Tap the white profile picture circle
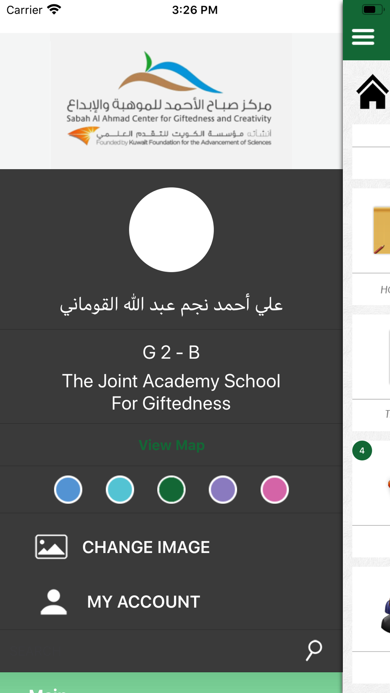The width and height of the screenshot is (390, 693). [171, 230]
